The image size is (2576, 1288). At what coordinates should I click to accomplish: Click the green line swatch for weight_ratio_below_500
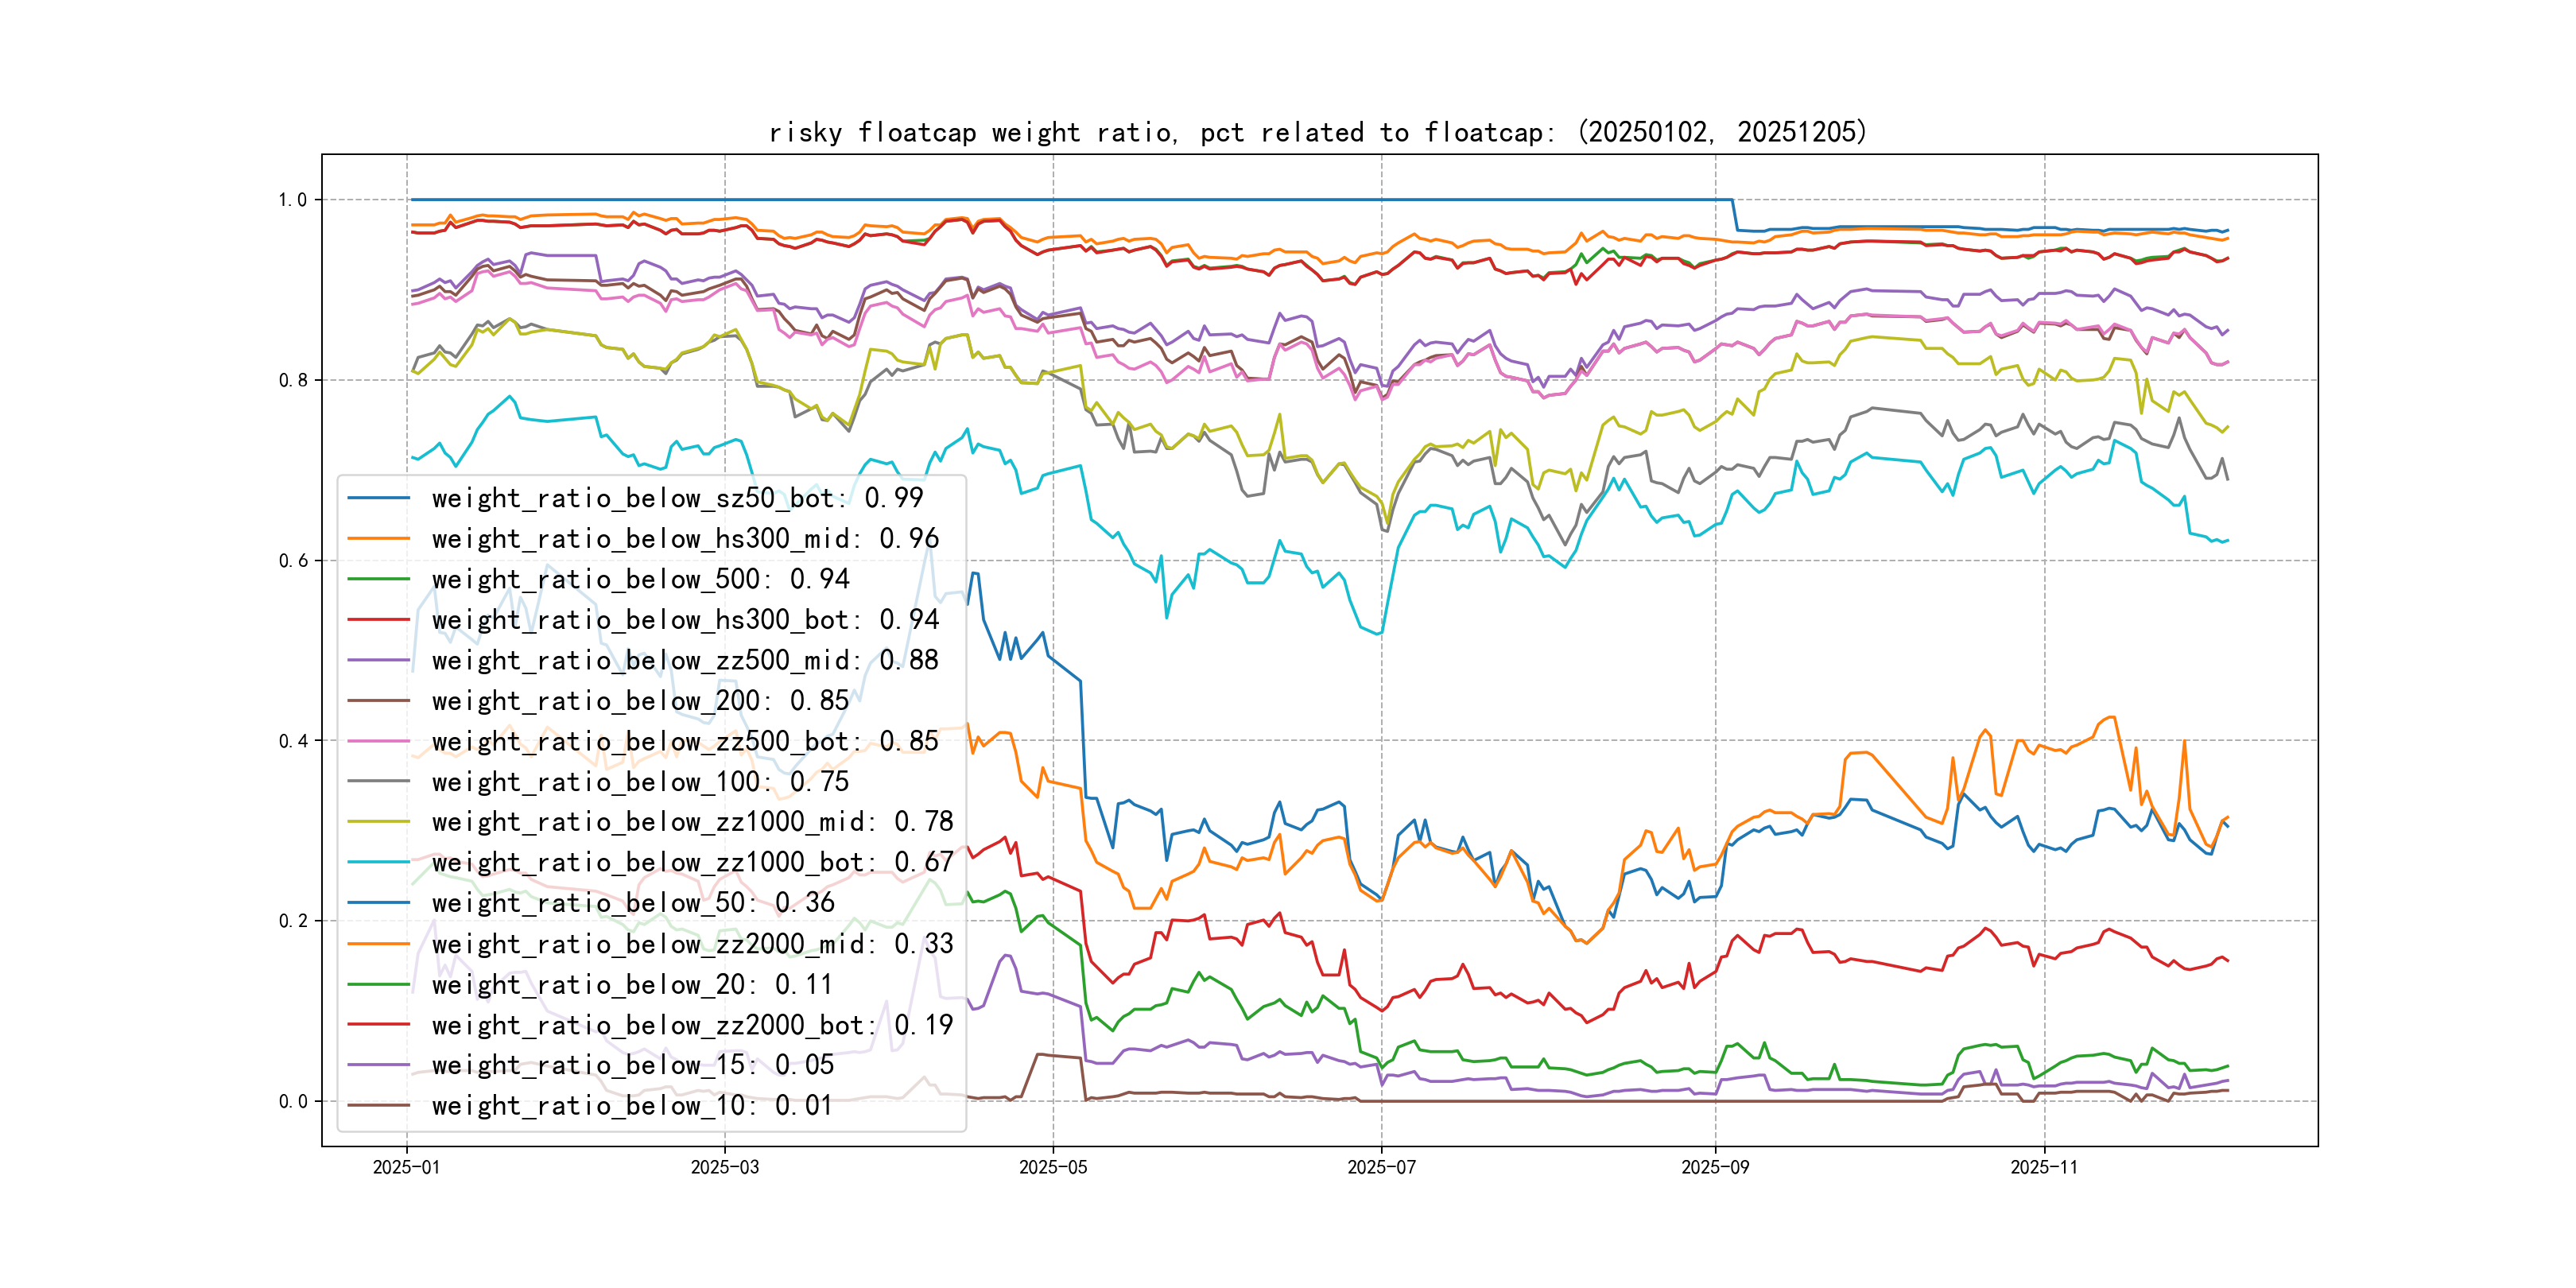tap(378, 579)
